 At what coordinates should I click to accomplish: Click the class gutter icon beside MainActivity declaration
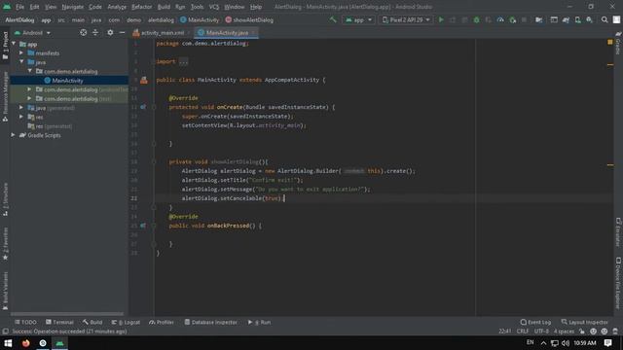144,80
